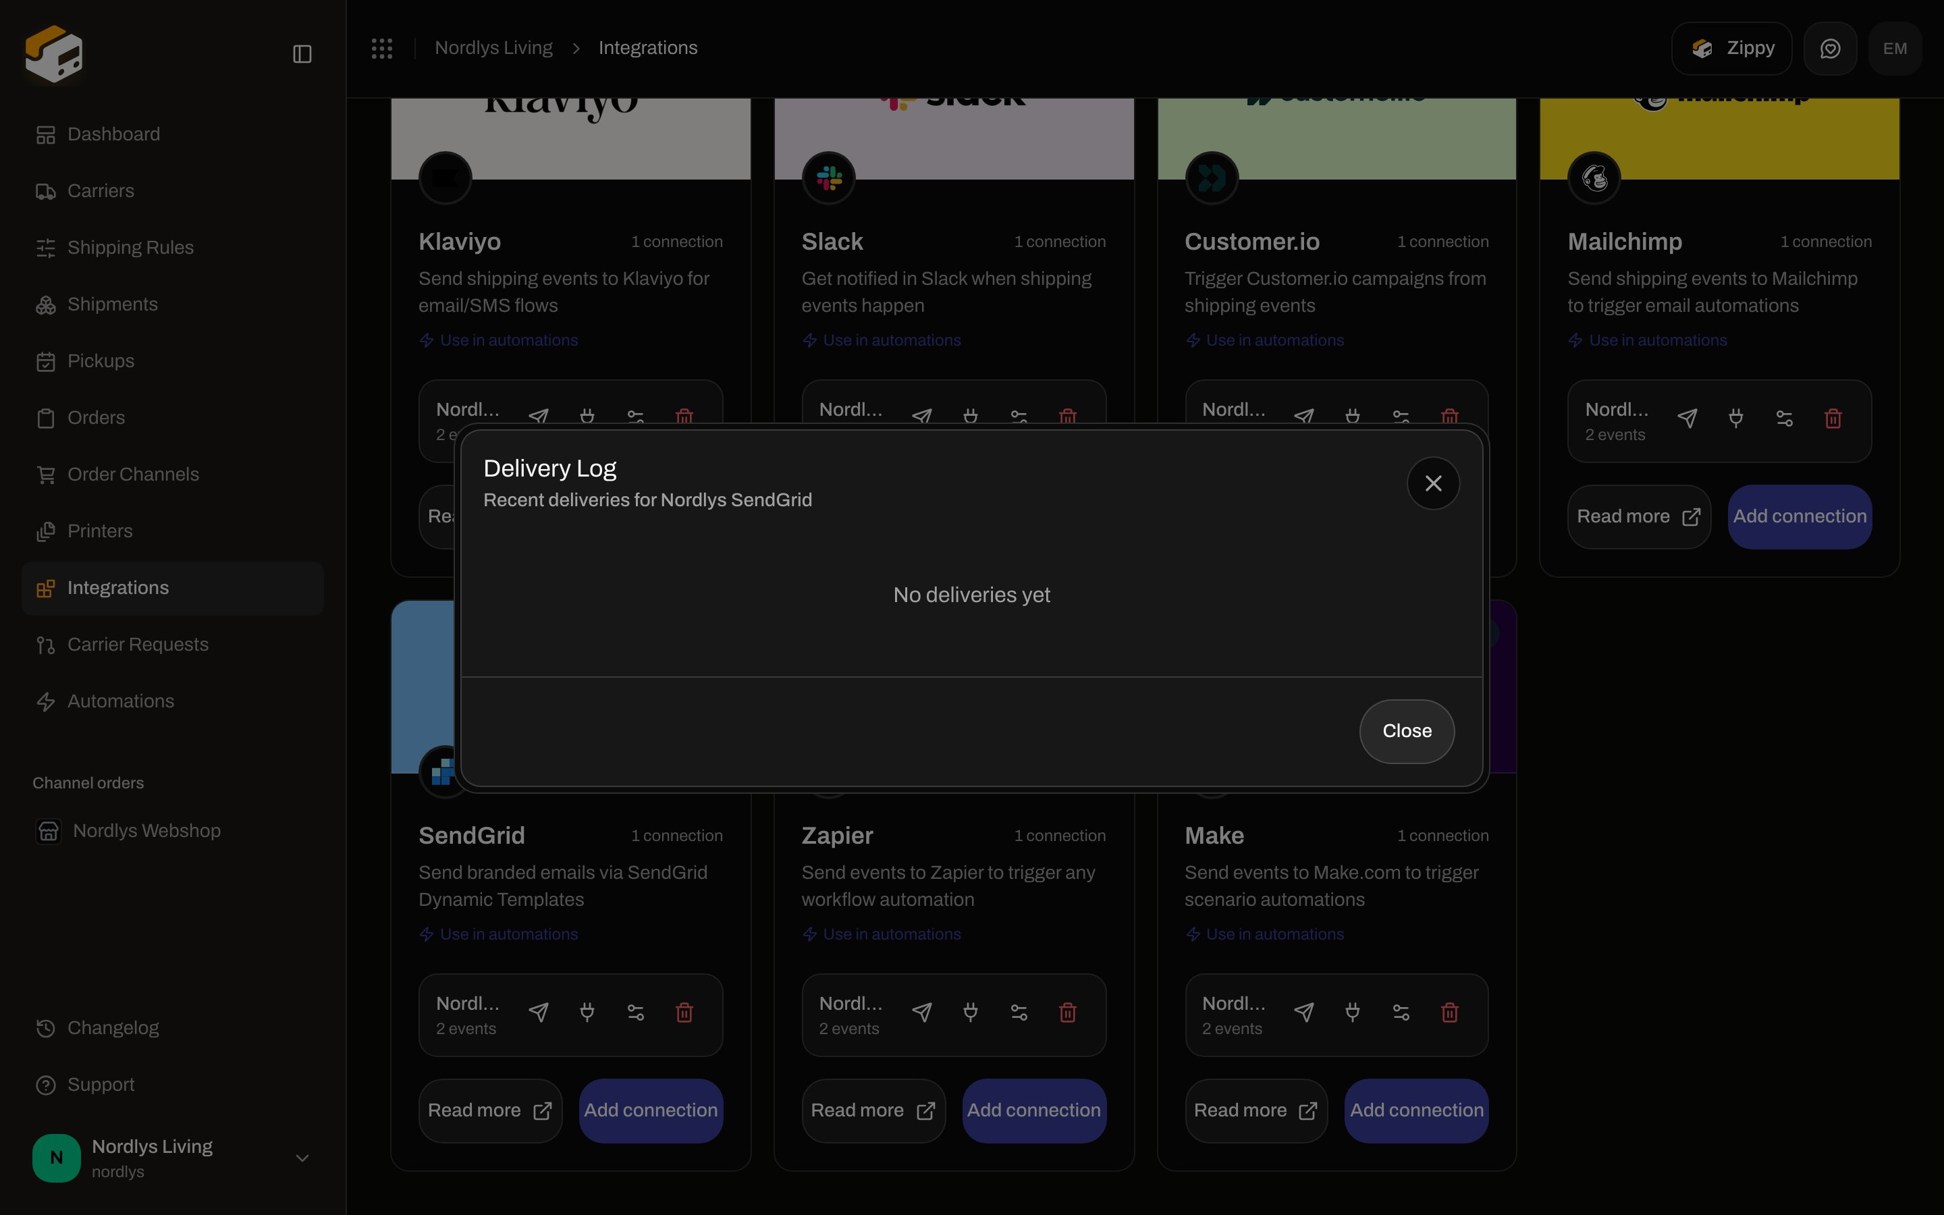Expand the Nordlys Living workspace switcher
The width and height of the screenshot is (1944, 1215).
(173, 1158)
